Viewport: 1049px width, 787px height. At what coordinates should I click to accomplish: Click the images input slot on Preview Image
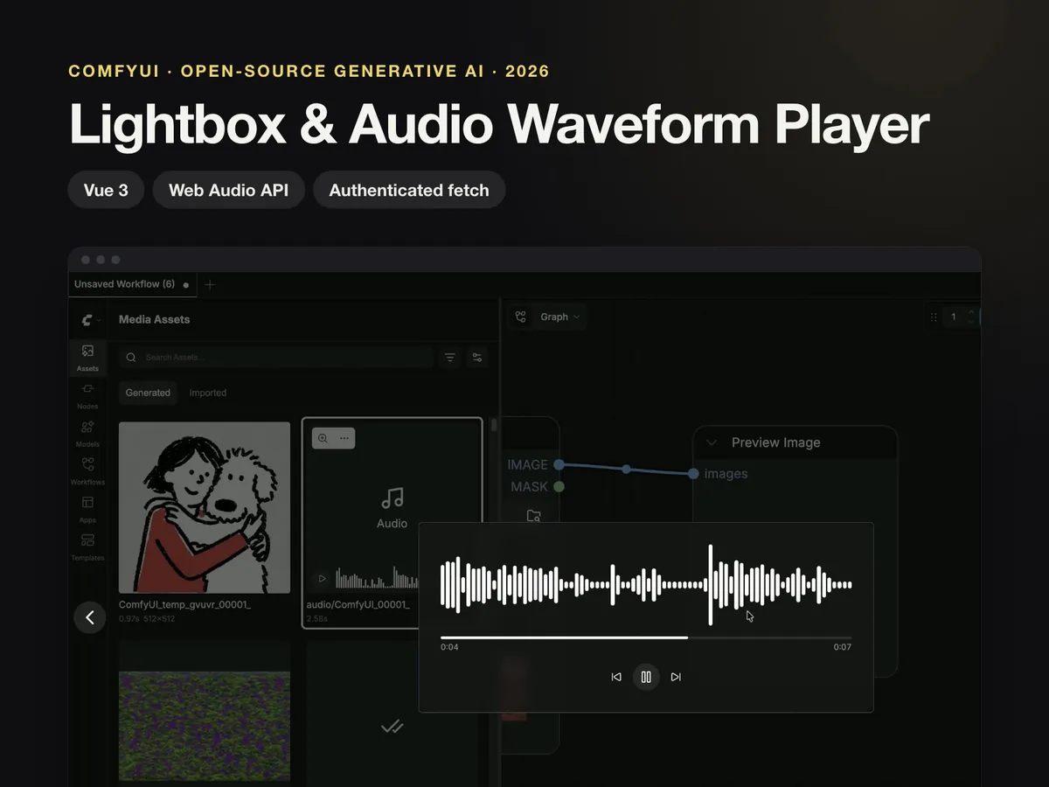click(x=693, y=473)
